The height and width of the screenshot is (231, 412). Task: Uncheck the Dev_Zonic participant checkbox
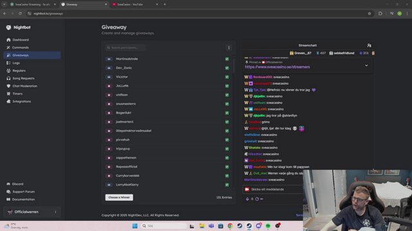click(x=227, y=68)
